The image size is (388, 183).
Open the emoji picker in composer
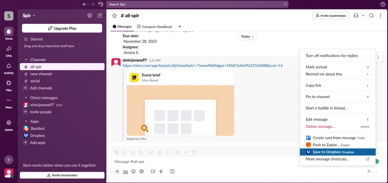134,171
